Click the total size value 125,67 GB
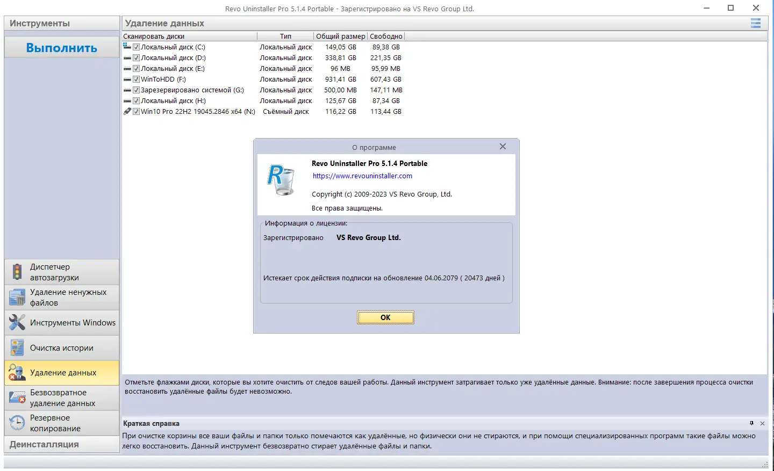 [x=341, y=100]
